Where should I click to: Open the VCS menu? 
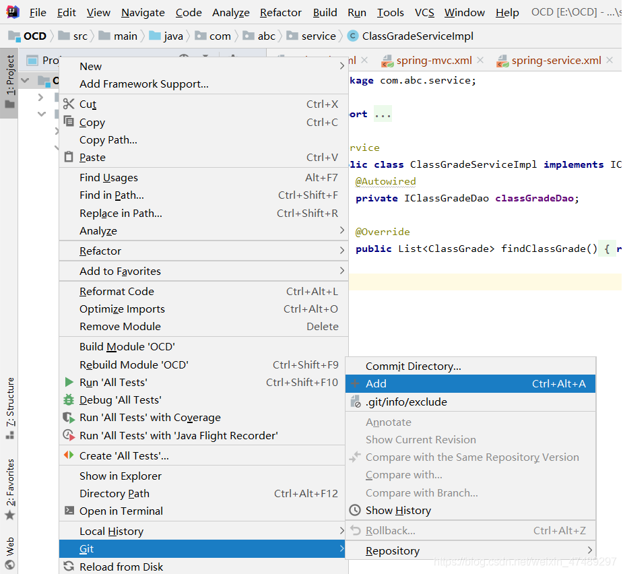(x=424, y=12)
